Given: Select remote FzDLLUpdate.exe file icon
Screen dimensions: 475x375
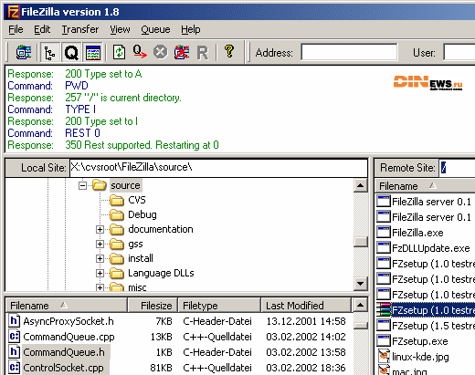Looking at the screenshot, I should point(384,248).
